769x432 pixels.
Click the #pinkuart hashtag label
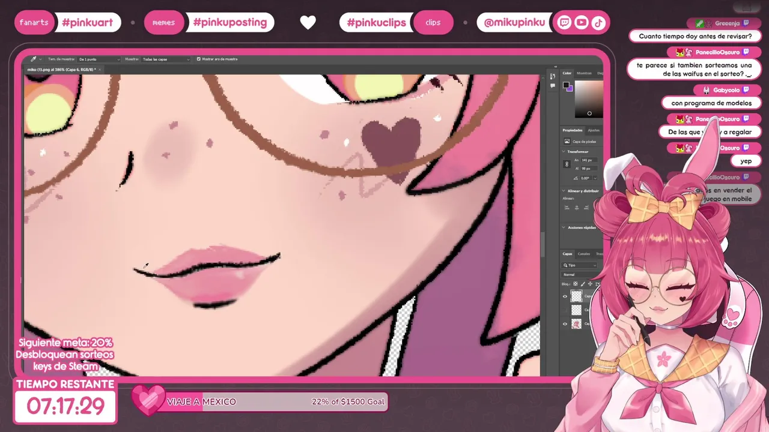tap(87, 23)
